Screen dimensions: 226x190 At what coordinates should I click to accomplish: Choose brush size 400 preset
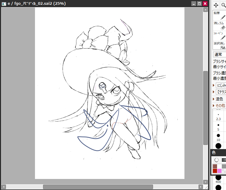pyautogui.click(x=218, y=179)
